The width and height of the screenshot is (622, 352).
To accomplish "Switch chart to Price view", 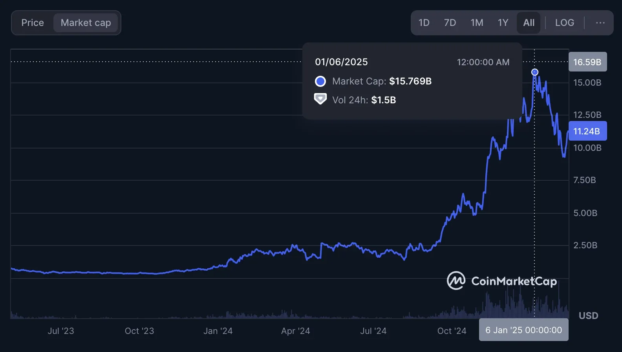I will coord(33,23).
